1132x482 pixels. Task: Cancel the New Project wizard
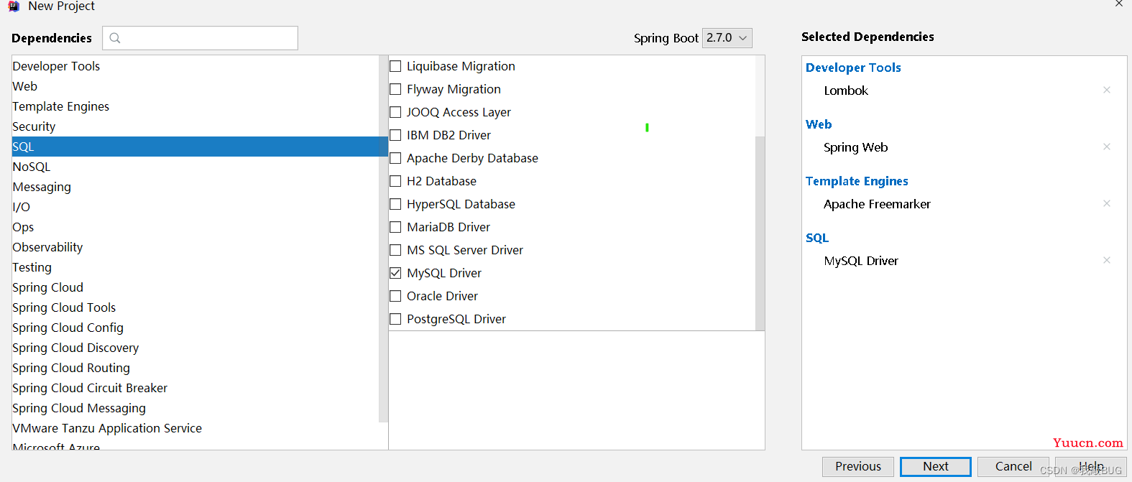click(x=1013, y=466)
